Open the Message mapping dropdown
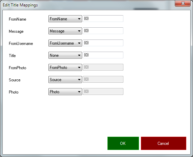 65,31
